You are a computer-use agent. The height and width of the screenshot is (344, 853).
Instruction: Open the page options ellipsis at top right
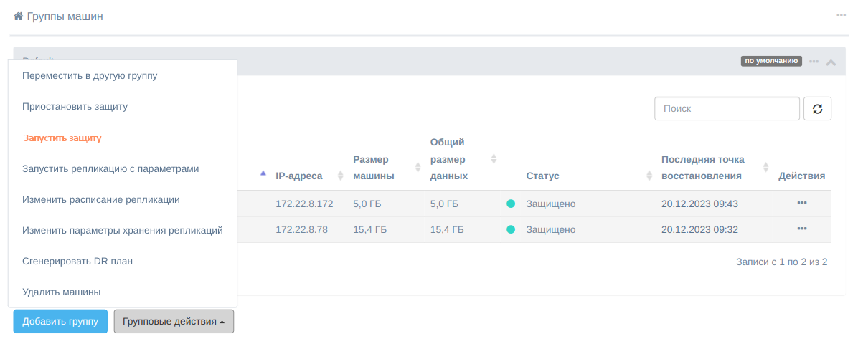[x=841, y=14]
